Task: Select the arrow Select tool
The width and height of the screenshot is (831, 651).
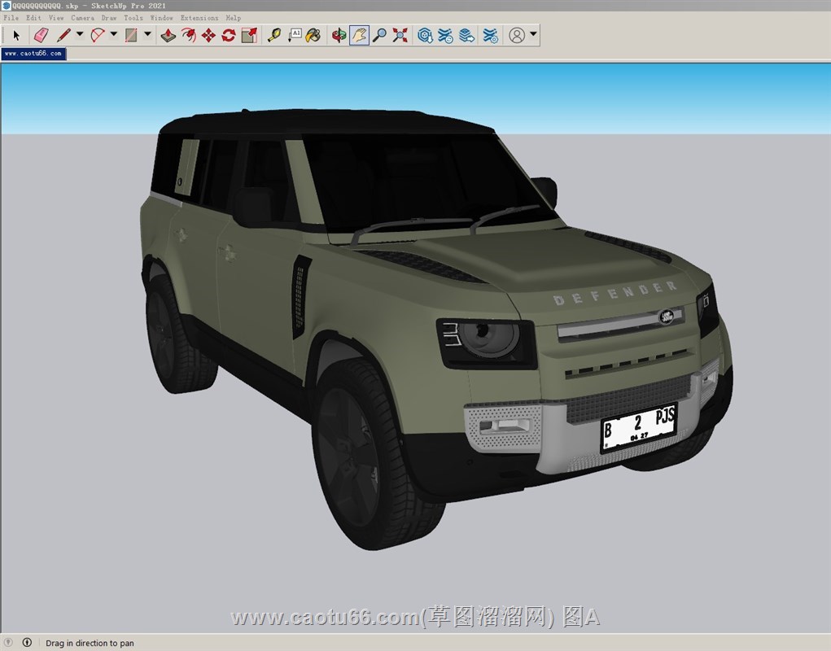Action: click(x=16, y=36)
